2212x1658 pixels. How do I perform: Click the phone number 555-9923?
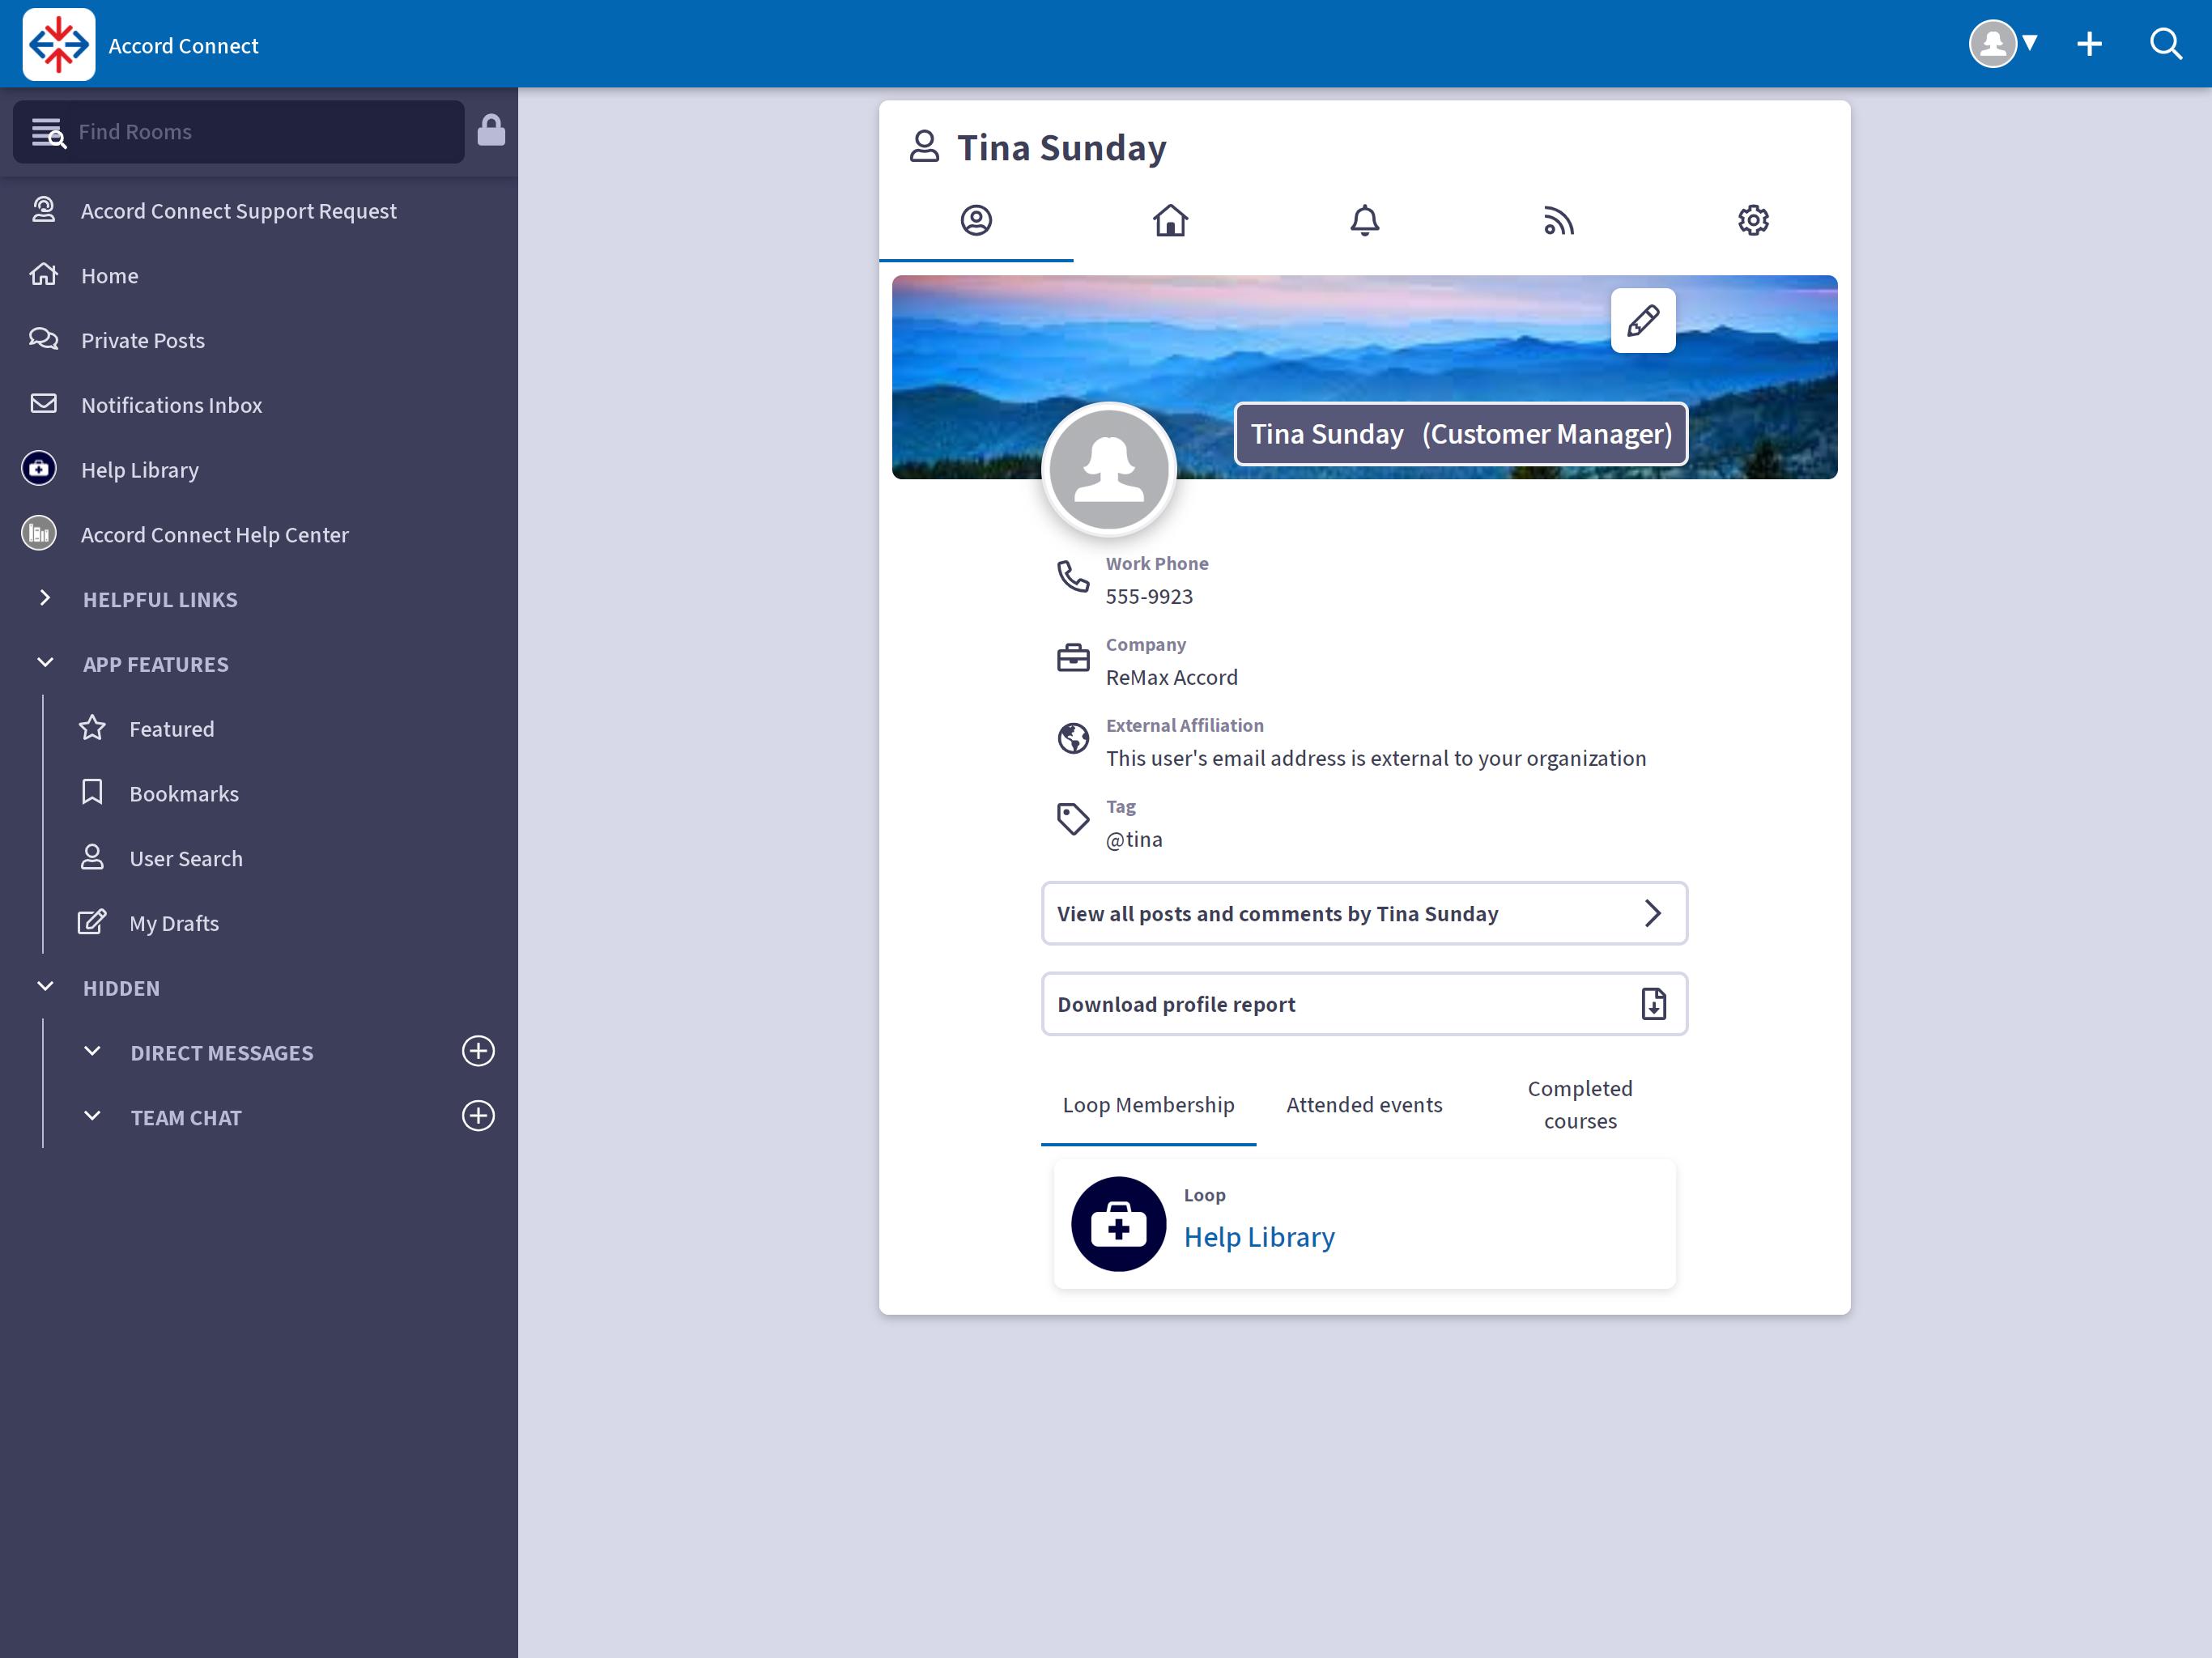(x=1149, y=597)
